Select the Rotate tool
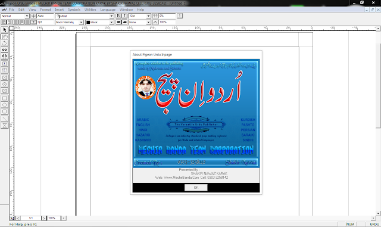The width and height of the screenshot is (381, 227). 4,43
